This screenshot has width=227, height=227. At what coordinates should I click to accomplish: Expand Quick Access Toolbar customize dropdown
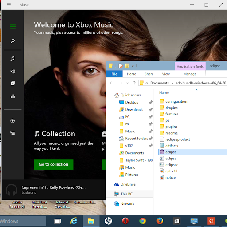click(133, 66)
